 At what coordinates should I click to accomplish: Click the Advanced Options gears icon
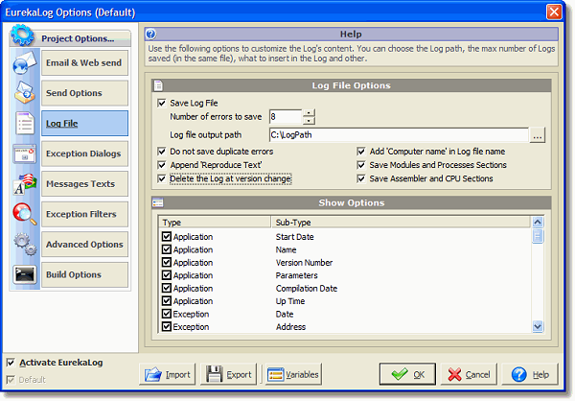[x=25, y=245]
